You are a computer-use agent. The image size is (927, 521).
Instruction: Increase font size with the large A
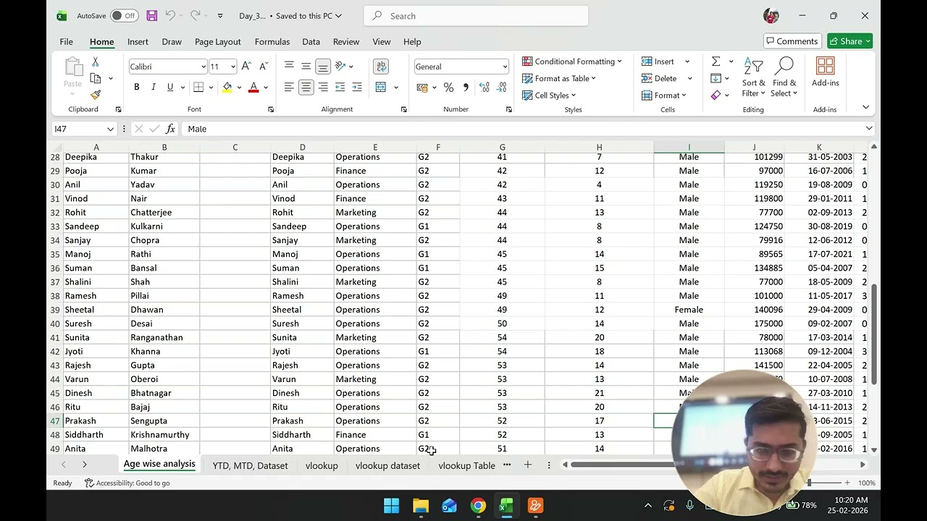click(x=246, y=67)
